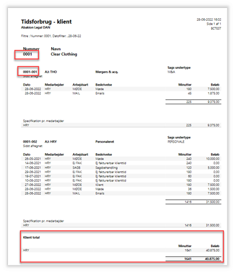Select the subtotal 9.375,00 under first case
235x273 pixels.
coord(214,102)
